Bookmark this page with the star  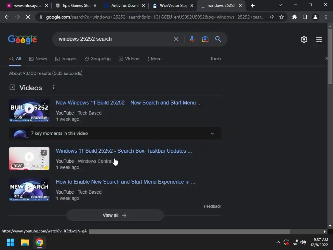coord(282,17)
